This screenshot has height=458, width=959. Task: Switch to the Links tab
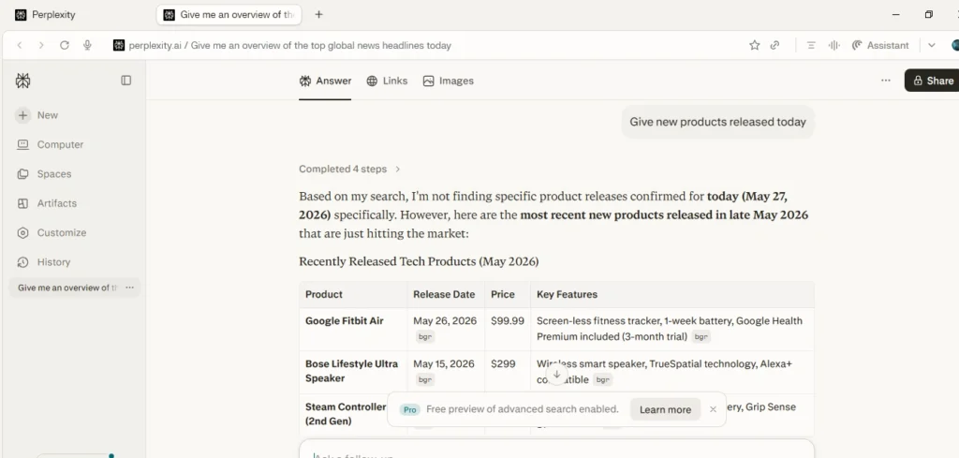(387, 81)
